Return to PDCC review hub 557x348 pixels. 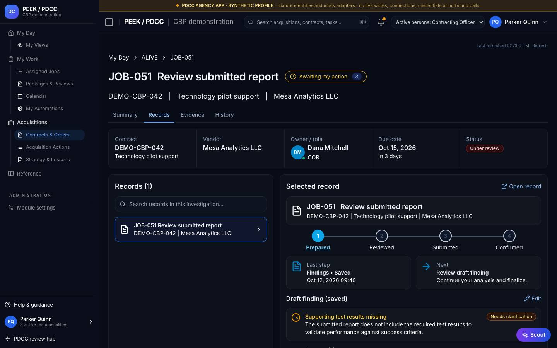point(34,339)
